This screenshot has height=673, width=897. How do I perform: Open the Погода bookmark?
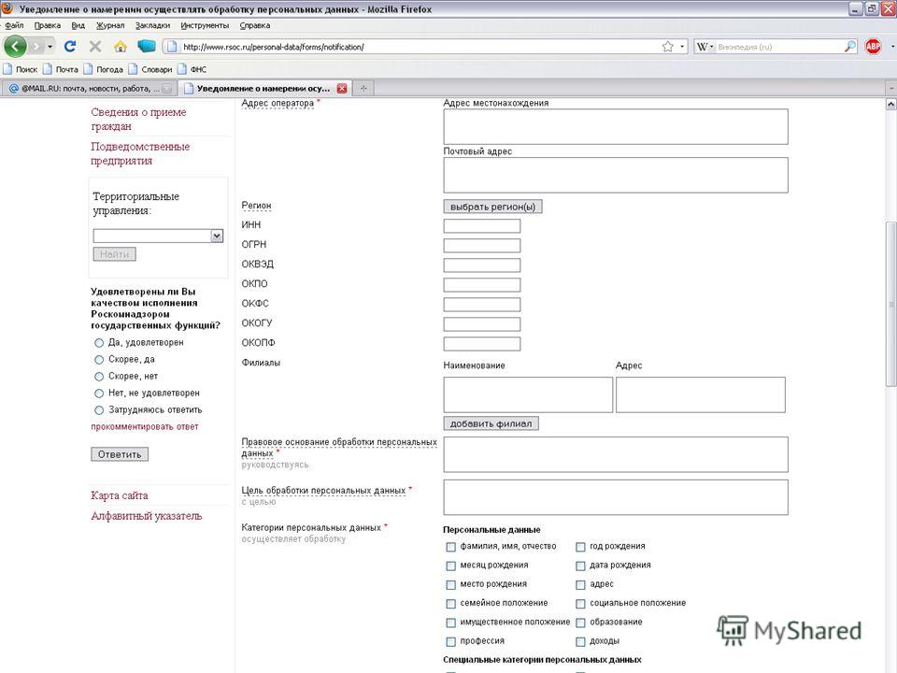pos(104,69)
